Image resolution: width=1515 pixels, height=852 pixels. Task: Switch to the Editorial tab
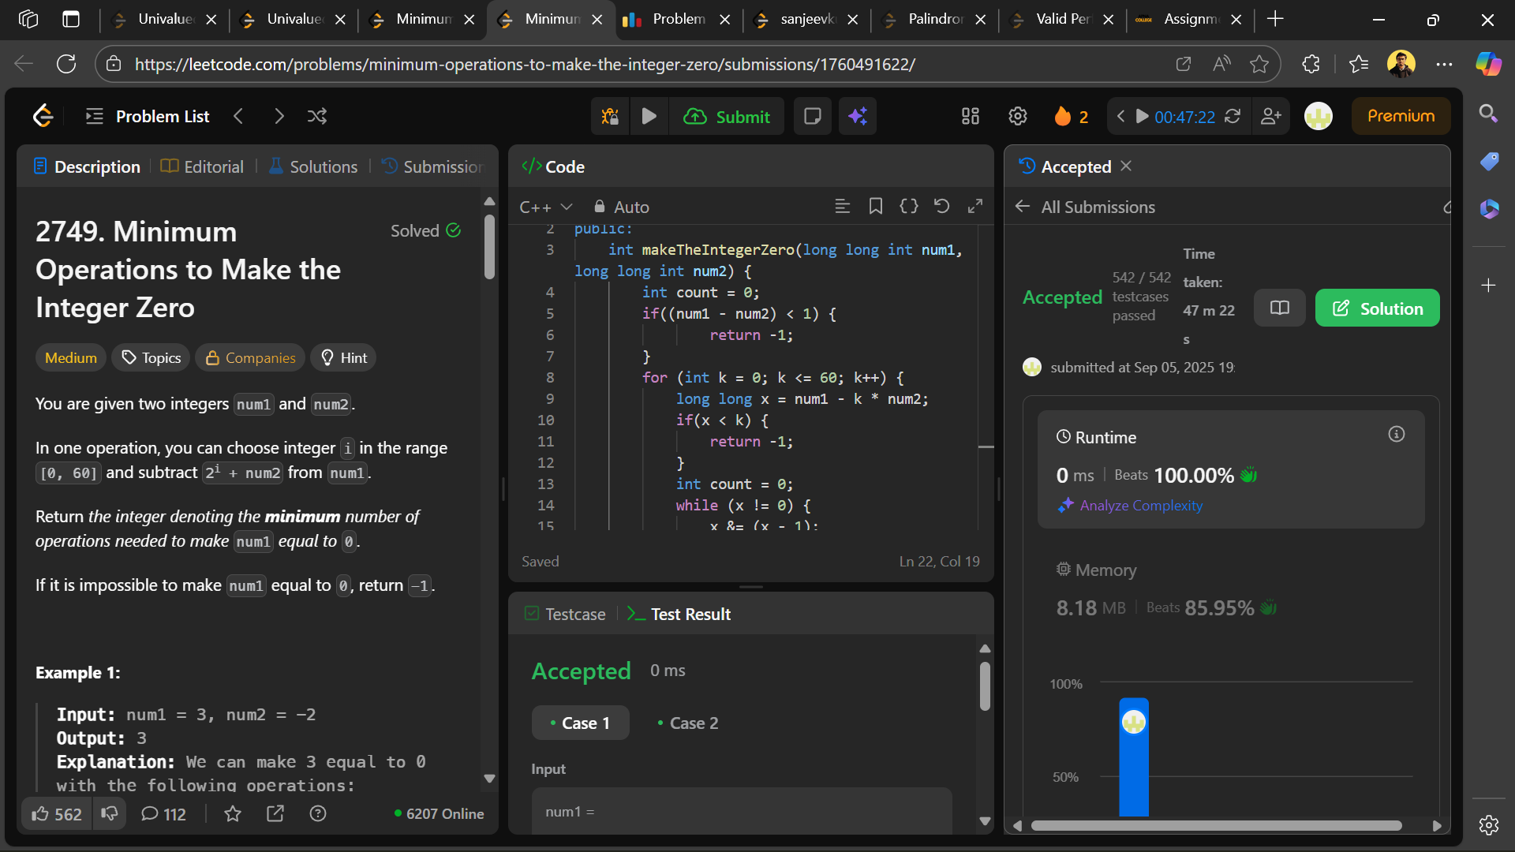(x=203, y=166)
